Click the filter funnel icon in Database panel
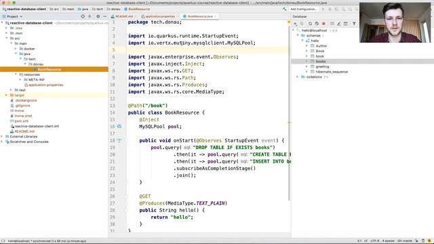This screenshot has height=244, width=434. [354, 24]
